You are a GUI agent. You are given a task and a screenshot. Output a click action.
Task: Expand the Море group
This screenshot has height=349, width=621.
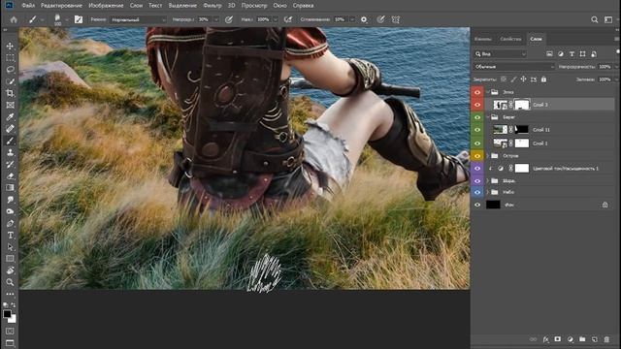click(488, 181)
